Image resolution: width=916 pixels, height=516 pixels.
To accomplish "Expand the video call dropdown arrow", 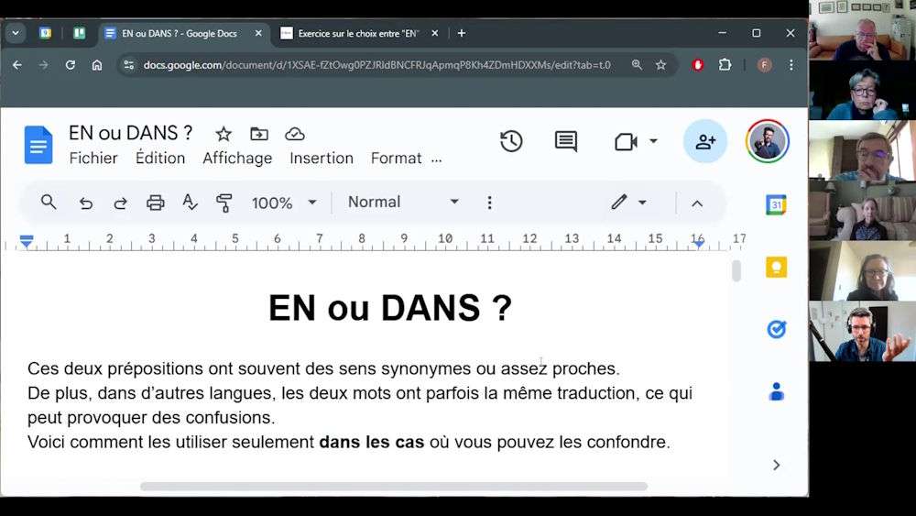I will pos(653,141).
